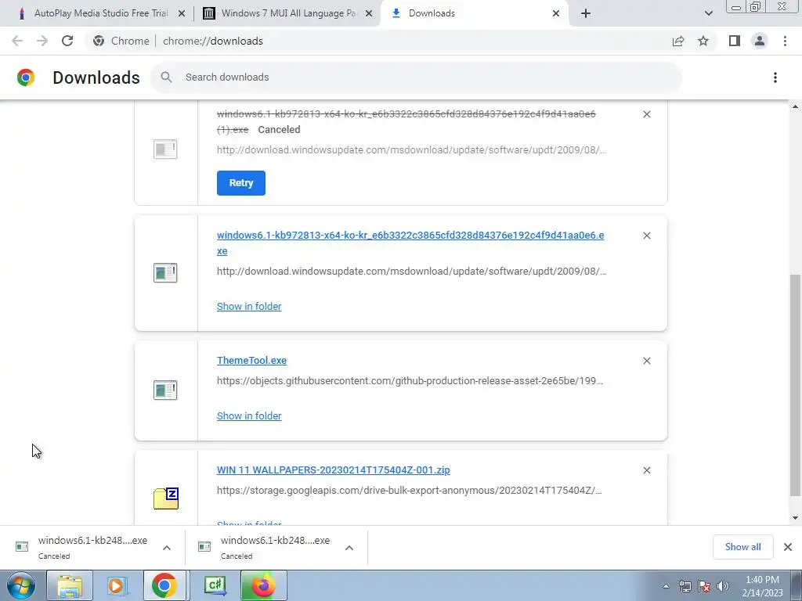Launch Windows Media Player from taskbar
This screenshot has height=601, width=802.
click(x=117, y=585)
